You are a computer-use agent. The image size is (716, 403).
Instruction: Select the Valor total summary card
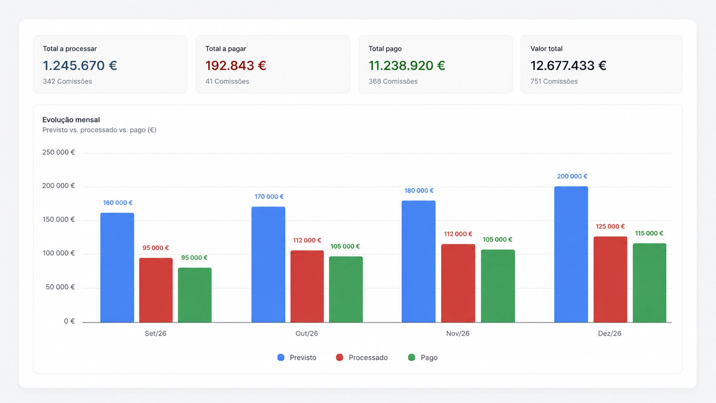click(601, 64)
